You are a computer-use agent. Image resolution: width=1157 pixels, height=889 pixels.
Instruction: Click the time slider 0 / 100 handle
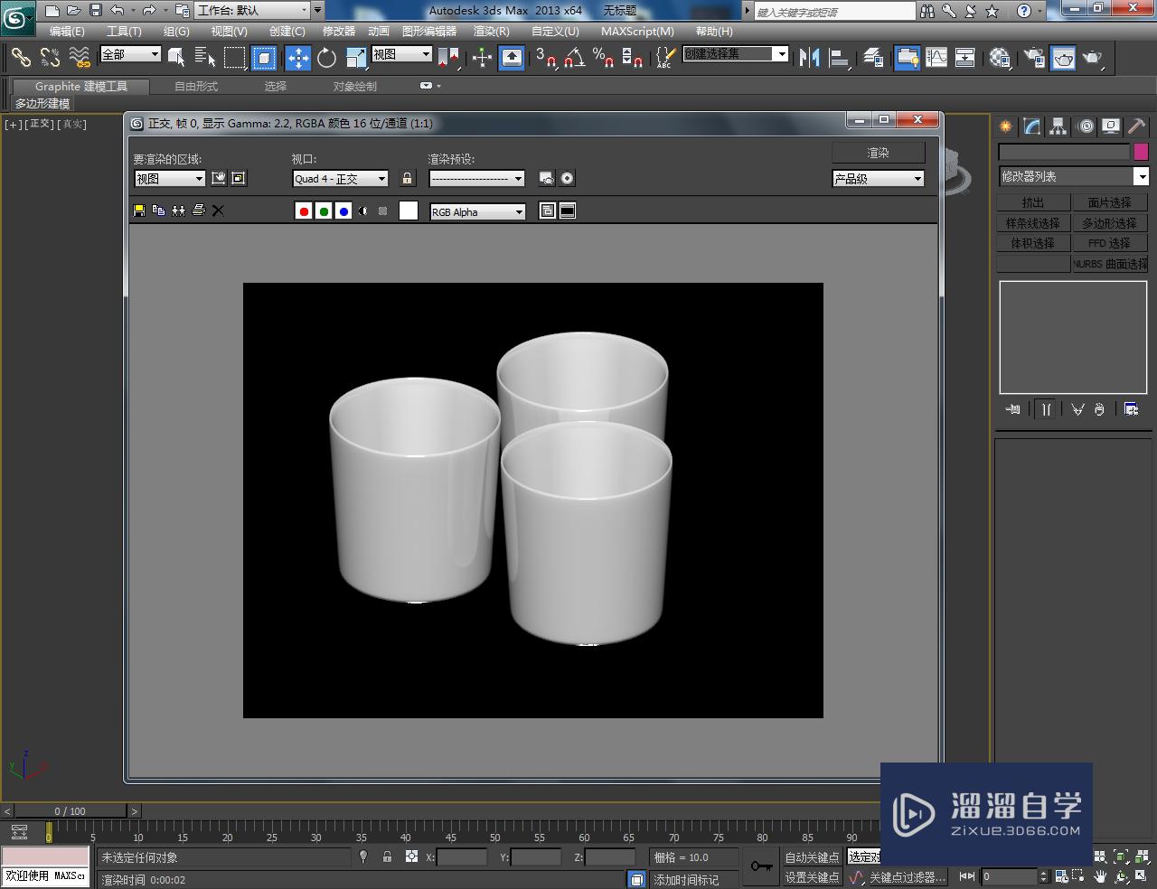click(70, 811)
